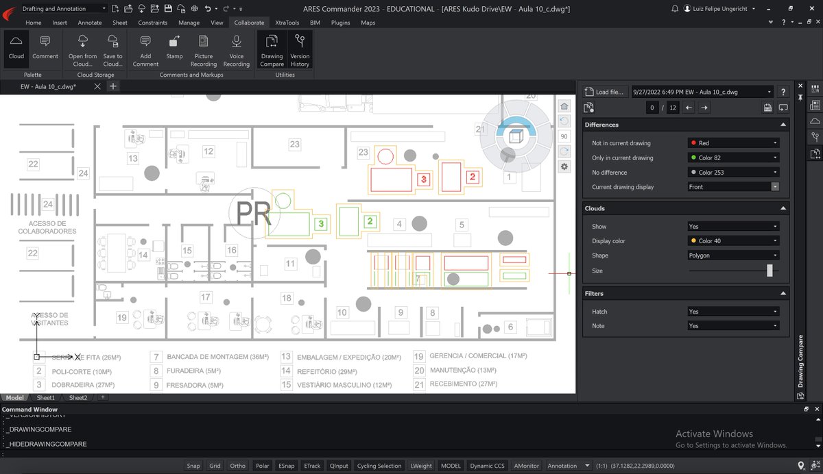Start a Voice Recording
Screen dimensions: 823x474
pyautogui.click(x=237, y=49)
